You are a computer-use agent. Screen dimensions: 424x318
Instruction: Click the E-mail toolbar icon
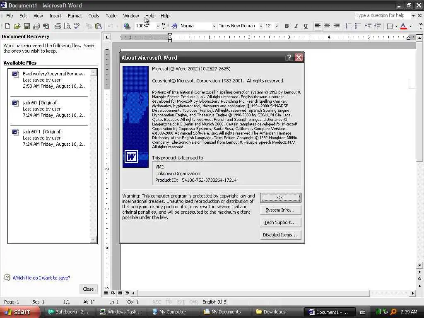coord(36,26)
